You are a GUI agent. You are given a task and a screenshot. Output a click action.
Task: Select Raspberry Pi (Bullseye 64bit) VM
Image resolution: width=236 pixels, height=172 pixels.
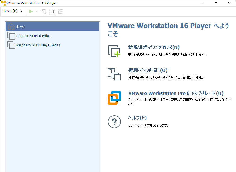(52, 45)
